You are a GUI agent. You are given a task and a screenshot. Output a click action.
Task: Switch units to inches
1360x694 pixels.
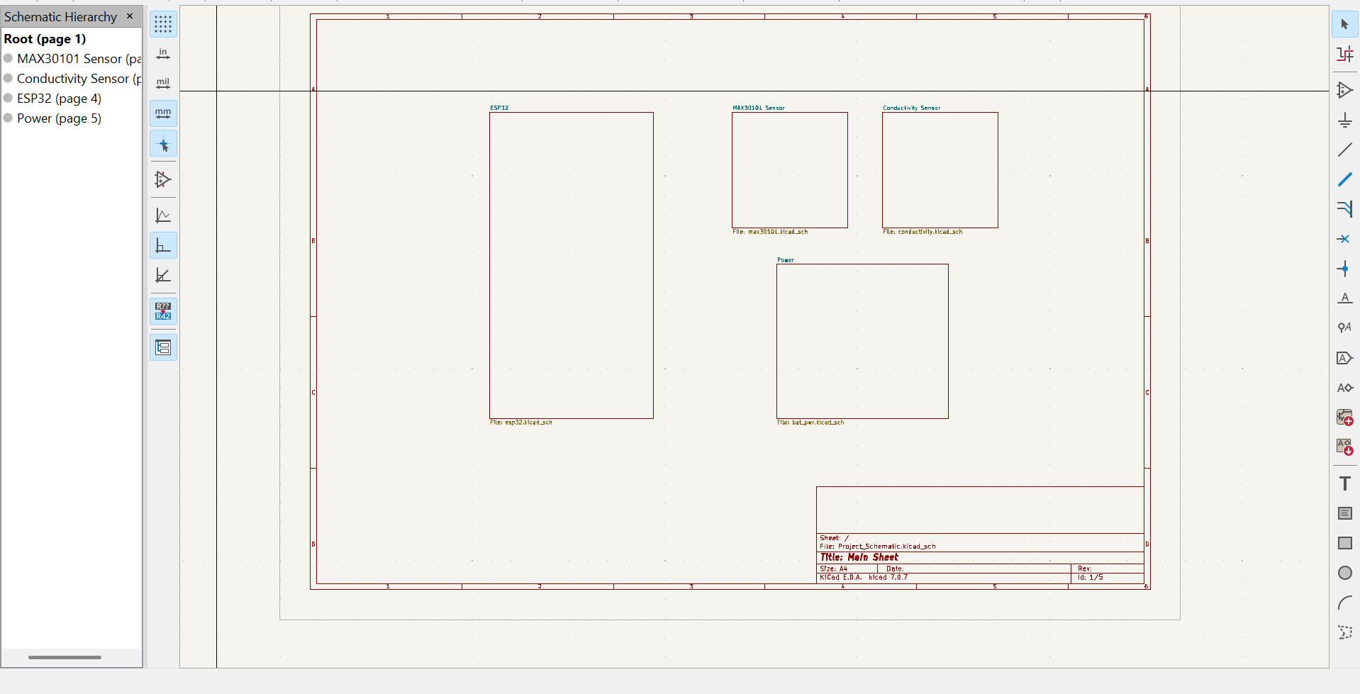[x=163, y=55]
